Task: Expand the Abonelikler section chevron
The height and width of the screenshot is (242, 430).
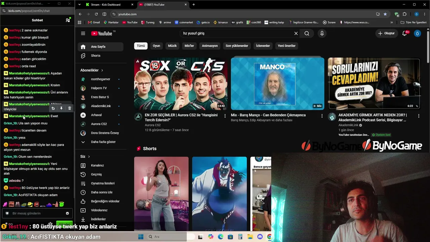Action: tap(102, 70)
